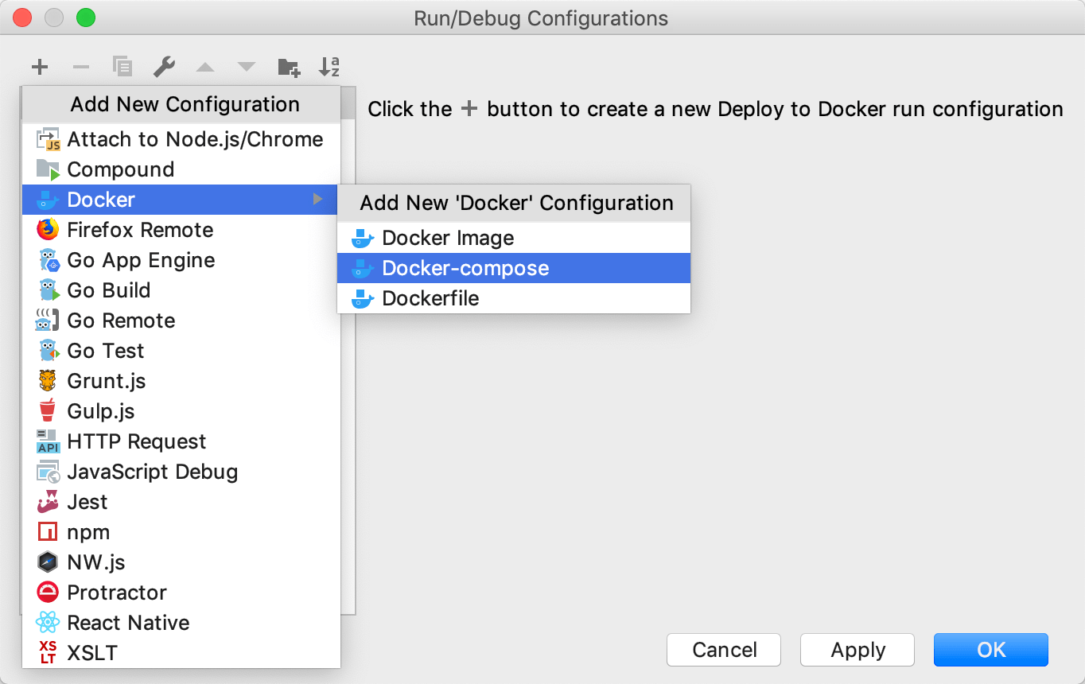1085x684 pixels.
Task: Click the Sort Configurations alphabetically icon
Action: pyautogui.click(x=329, y=67)
